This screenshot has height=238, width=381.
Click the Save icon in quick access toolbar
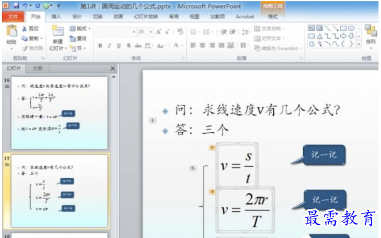(x=16, y=6)
